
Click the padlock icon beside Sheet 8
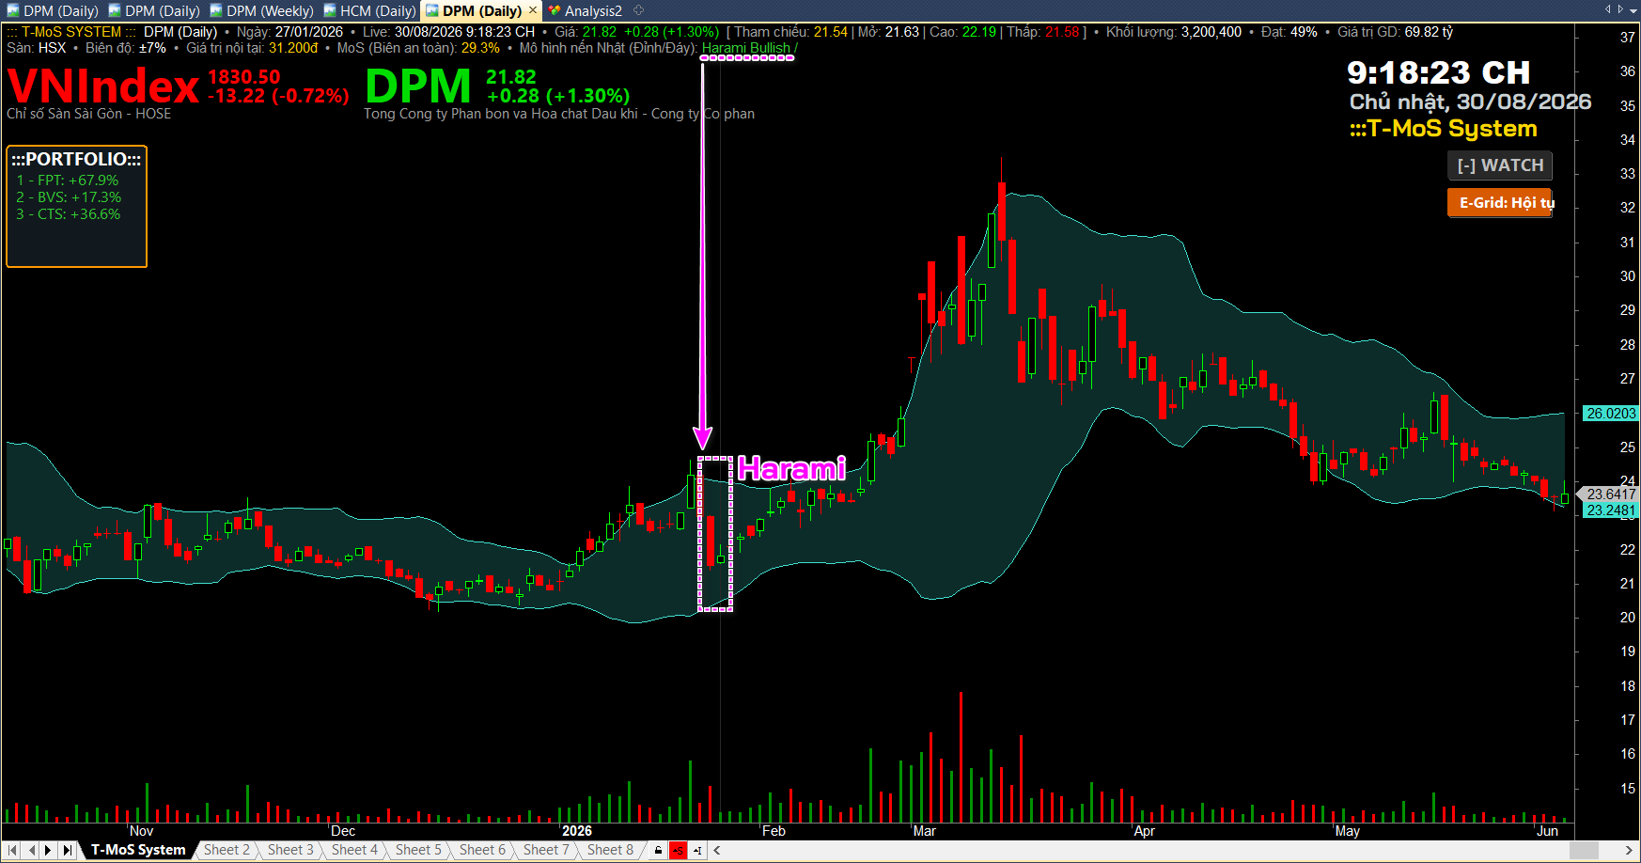658,851
